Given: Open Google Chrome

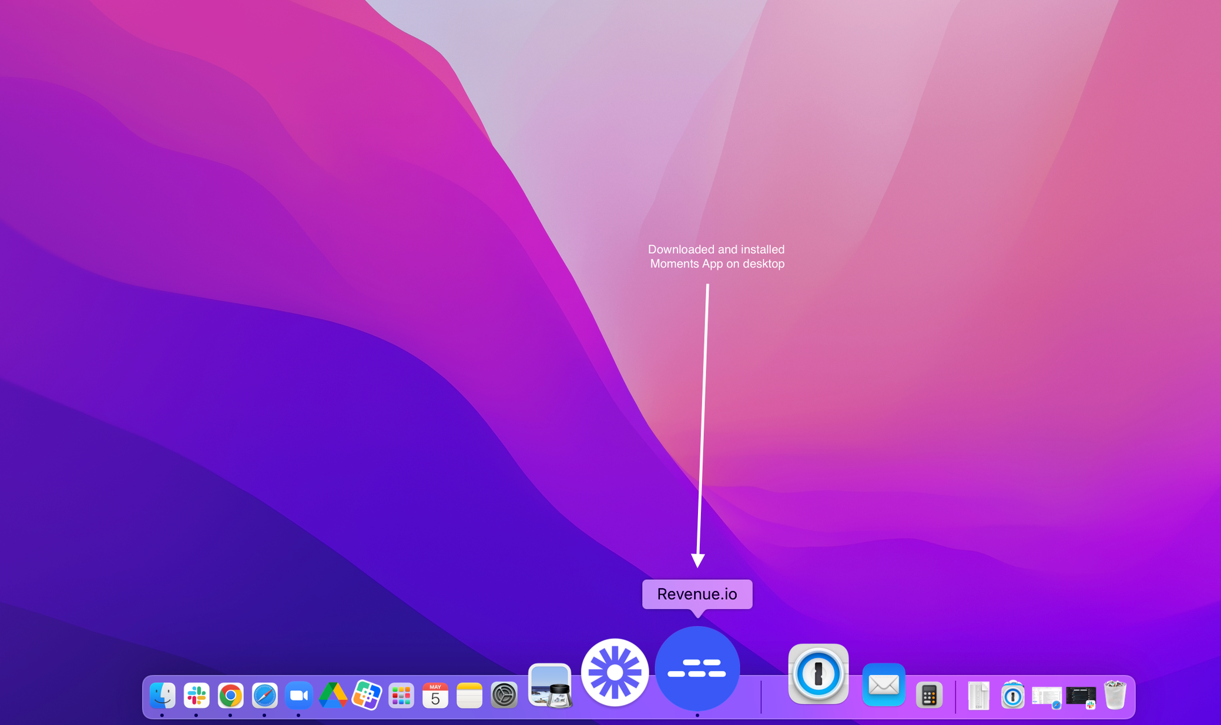Looking at the screenshot, I should click(230, 696).
